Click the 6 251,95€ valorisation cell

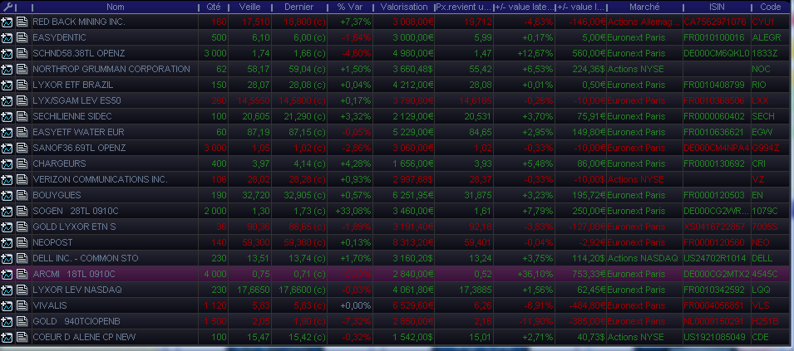pos(403,195)
